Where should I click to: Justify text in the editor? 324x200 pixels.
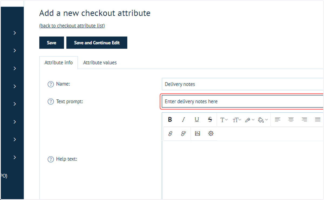318,120
